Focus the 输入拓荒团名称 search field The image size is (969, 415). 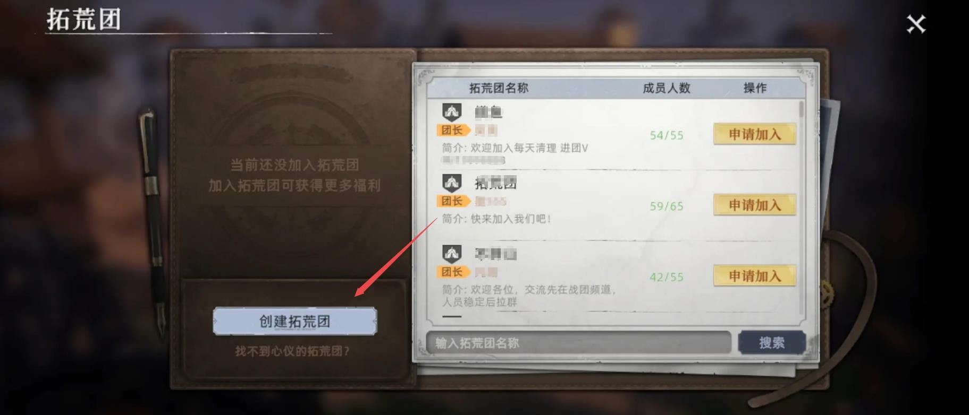[579, 343]
